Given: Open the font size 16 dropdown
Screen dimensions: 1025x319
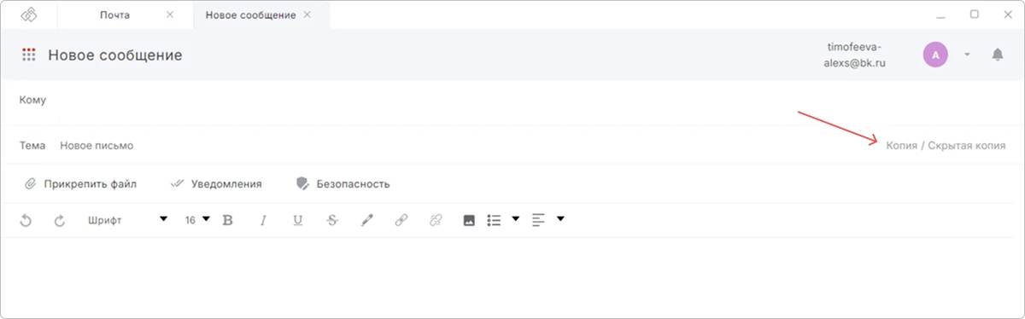Looking at the screenshot, I should [x=197, y=220].
